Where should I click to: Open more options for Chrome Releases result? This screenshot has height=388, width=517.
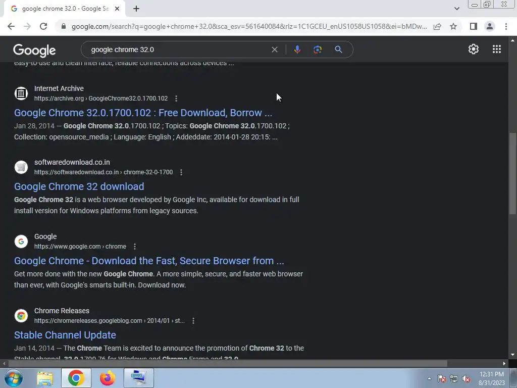(x=193, y=321)
